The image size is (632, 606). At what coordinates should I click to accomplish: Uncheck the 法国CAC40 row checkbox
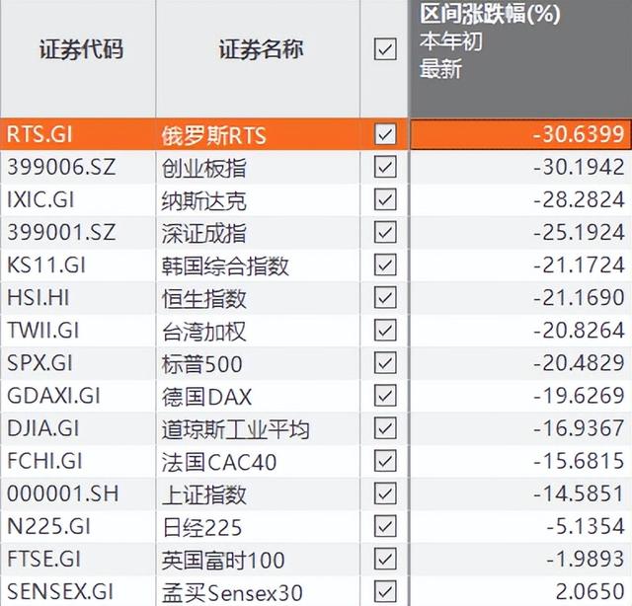pyautogui.click(x=385, y=461)
